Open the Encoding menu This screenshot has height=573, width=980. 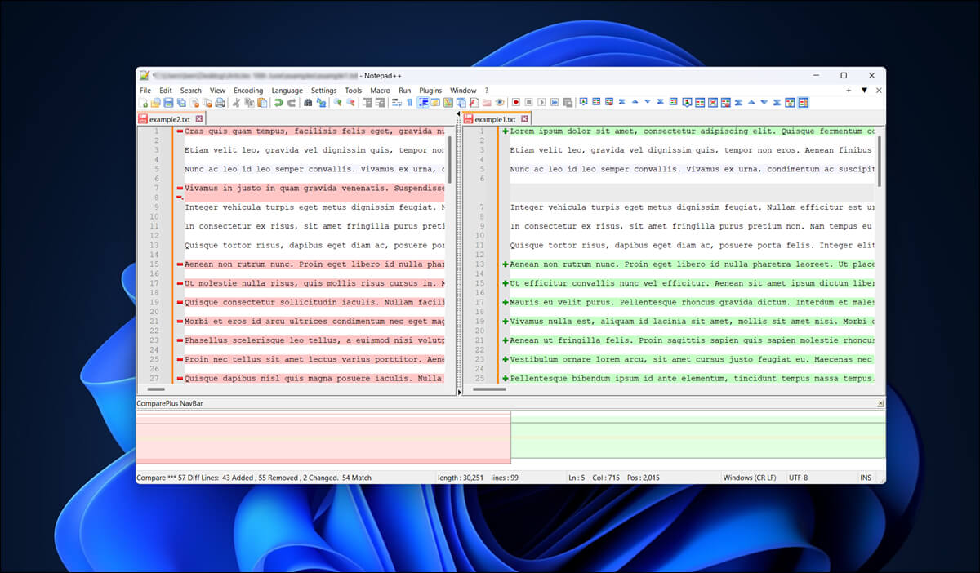(248, 91)
